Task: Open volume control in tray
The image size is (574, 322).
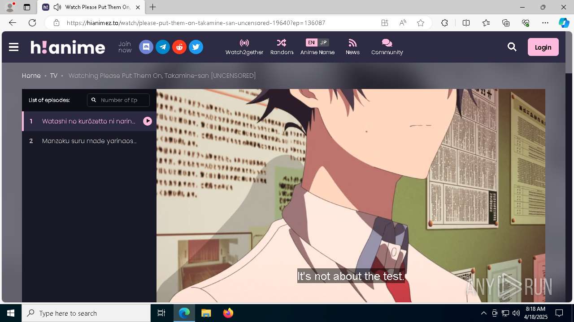Action: pos(516,313)
